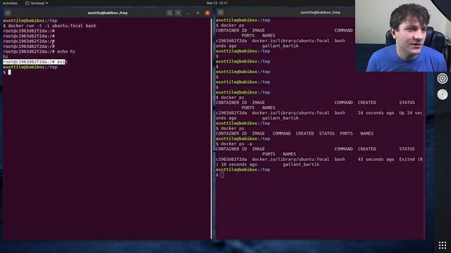Open search in left terminal window
The image size is (451, 253).
[169, 13]
